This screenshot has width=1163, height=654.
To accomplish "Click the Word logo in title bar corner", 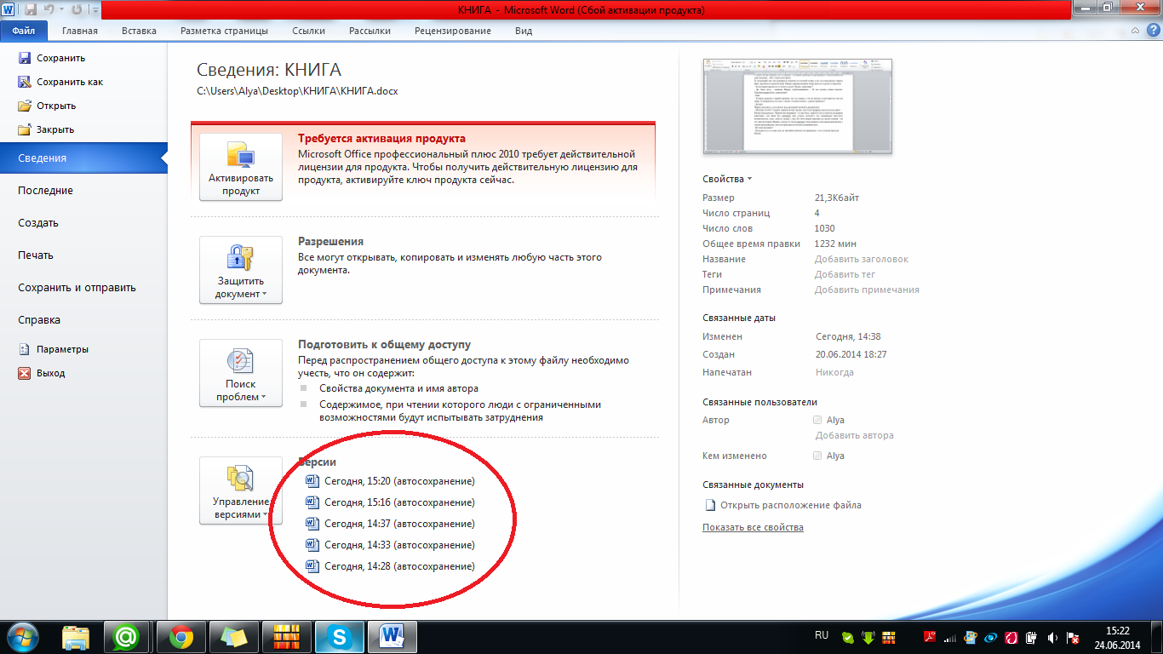I will pyautogui.click(x=9, y=10).
